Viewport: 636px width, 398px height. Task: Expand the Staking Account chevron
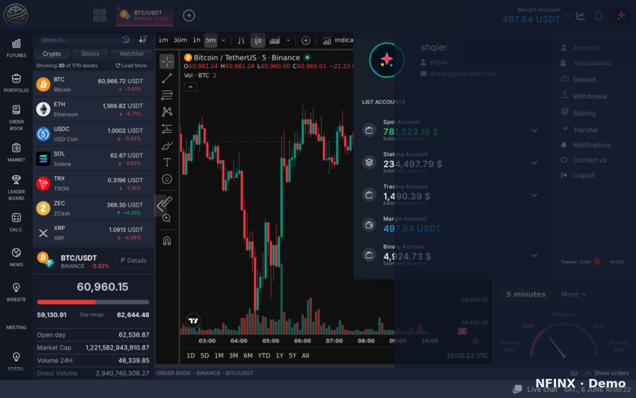(534, 163)
